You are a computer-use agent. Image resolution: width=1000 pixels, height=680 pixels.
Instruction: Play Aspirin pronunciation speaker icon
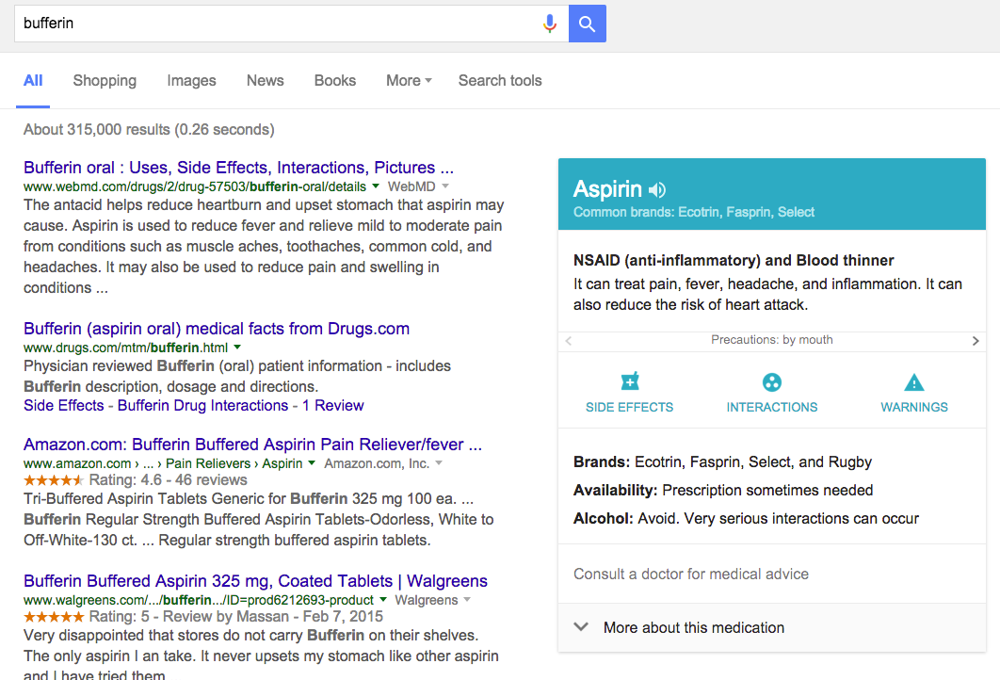click(x=657, y=189)
